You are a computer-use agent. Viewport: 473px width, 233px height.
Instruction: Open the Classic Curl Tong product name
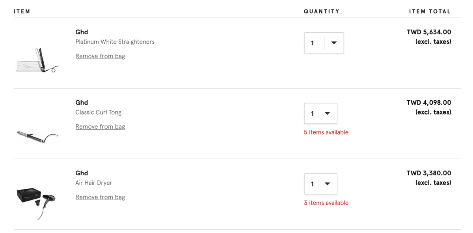[x=98, y=112]
